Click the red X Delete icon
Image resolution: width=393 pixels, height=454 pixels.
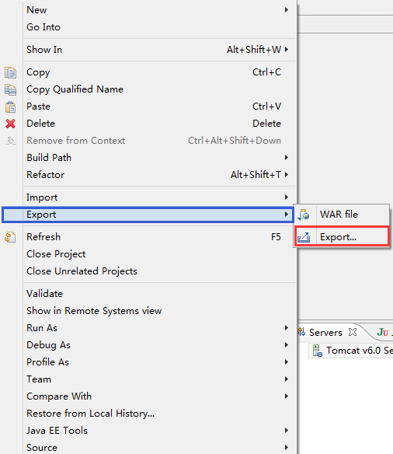[x=10, y=124]
